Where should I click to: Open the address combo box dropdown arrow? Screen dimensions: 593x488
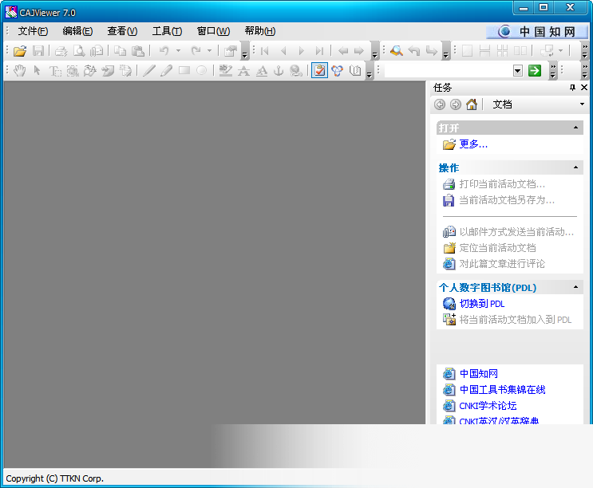(x=518, y=71)
